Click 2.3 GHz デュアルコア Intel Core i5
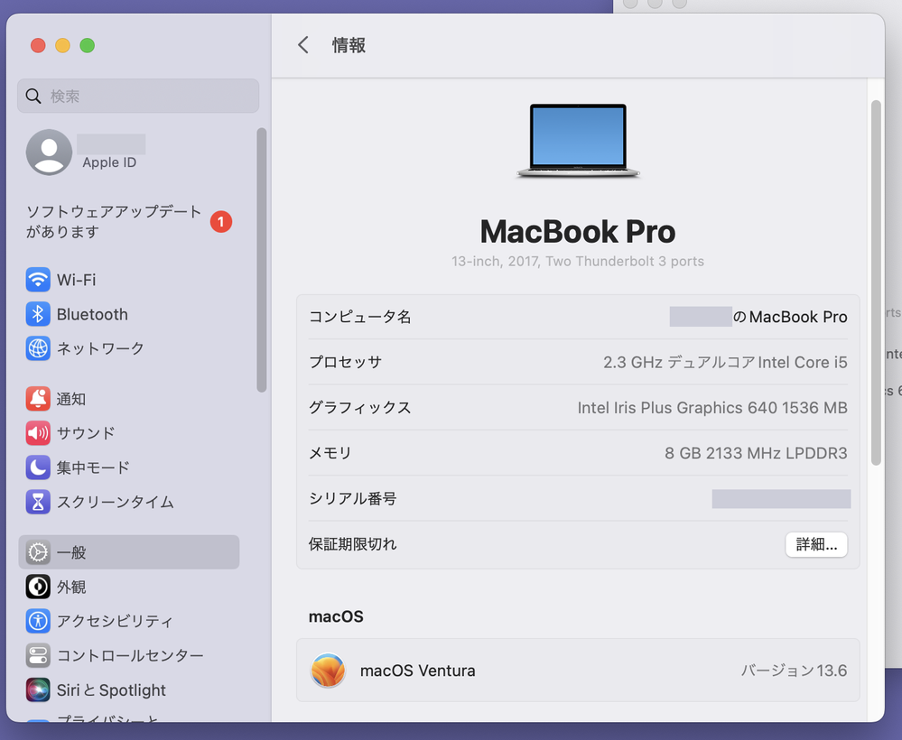 point(725,362)
